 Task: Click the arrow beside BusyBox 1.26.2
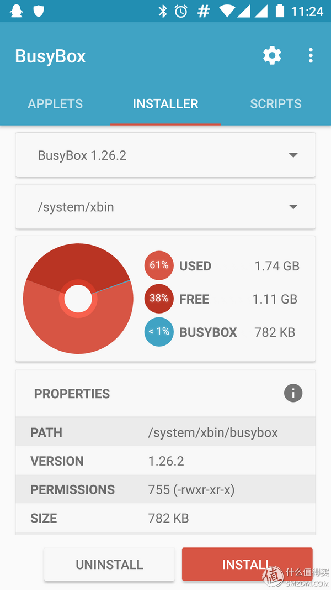[x=293, y=155]
